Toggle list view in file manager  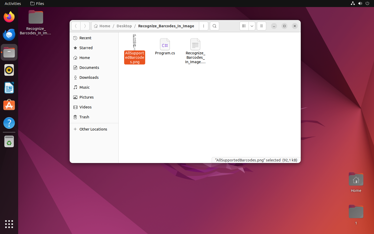click(x=244, y=26)
